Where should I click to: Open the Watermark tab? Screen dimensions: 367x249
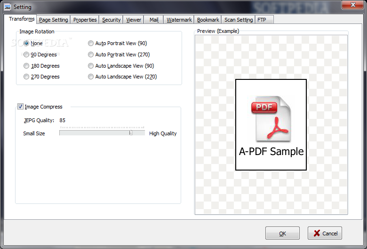179,20
